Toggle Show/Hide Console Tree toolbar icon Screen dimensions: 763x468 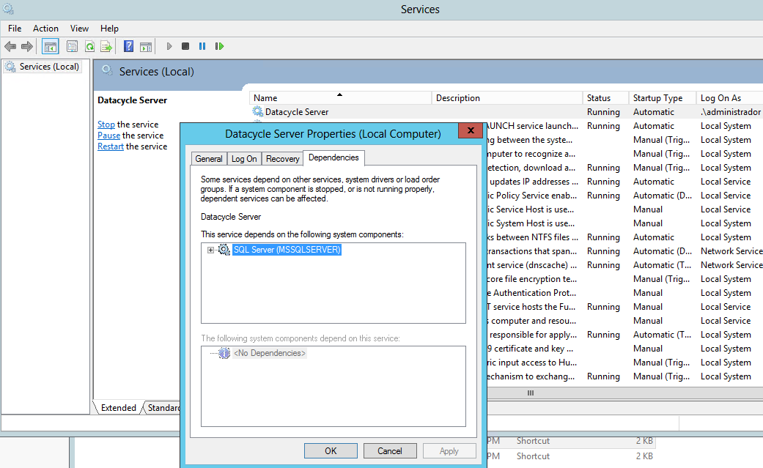[50, 46]
